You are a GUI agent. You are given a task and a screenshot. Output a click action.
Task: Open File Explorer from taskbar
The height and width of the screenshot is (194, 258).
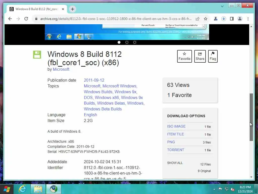click(38, 189)
